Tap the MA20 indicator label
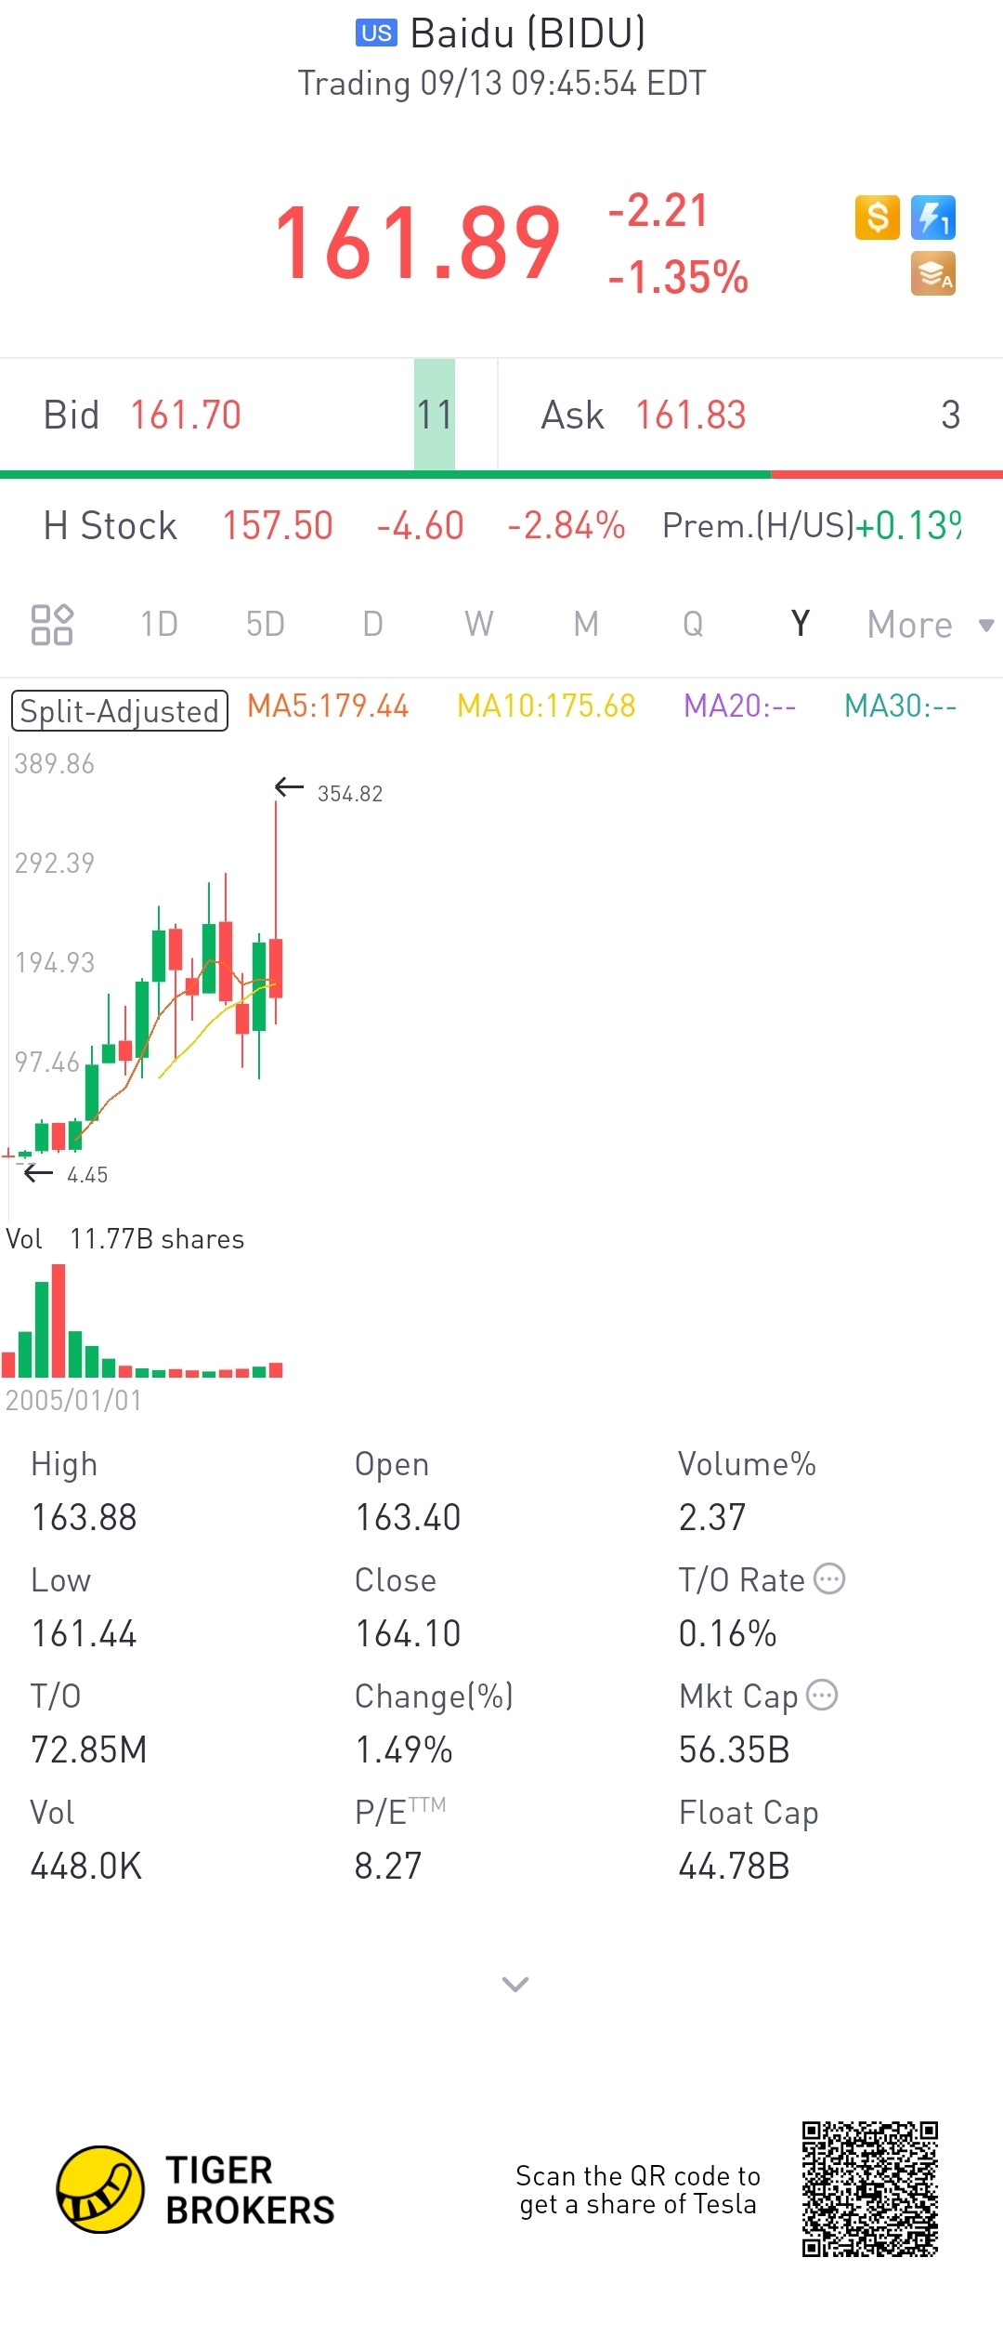This screenshot has height=2350, width=1003. coord(739,706)
